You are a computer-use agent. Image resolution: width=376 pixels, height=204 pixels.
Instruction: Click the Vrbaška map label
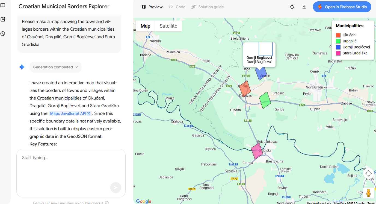[231, 171]
